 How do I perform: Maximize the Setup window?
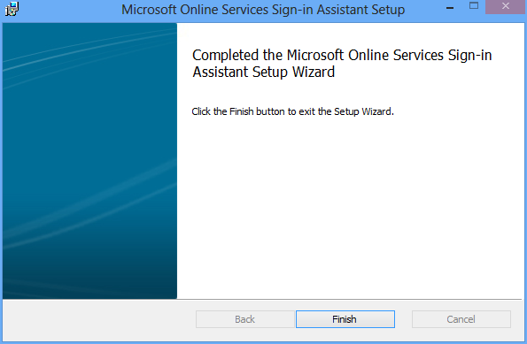[x=474, y=6]
